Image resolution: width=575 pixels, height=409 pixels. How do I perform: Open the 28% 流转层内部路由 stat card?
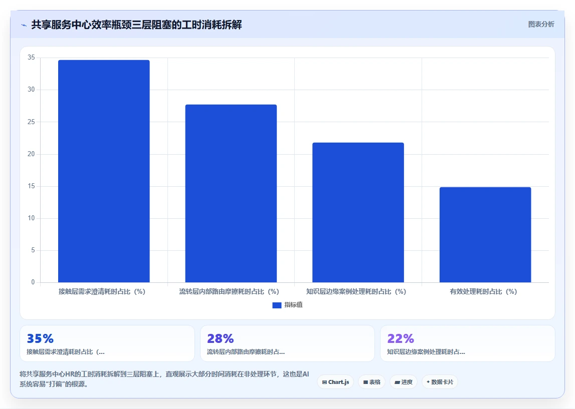click(287, 343)
